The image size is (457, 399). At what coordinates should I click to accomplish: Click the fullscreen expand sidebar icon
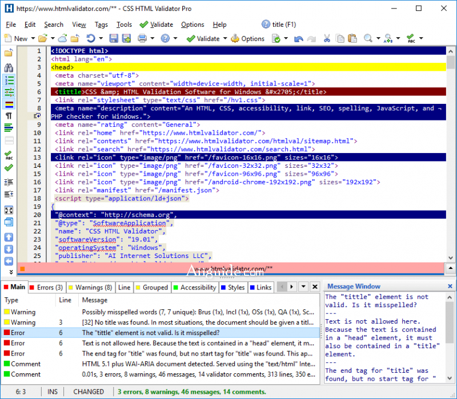click(x=9, y=210)
